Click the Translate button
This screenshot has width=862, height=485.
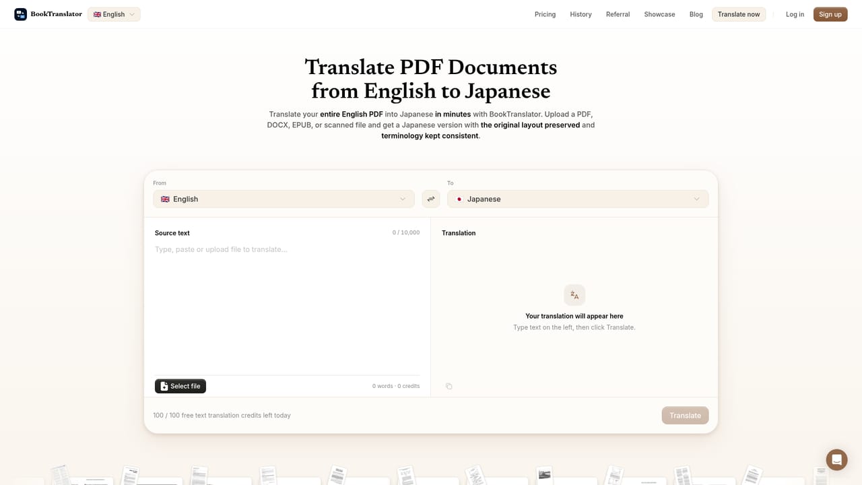click(685, 415)
